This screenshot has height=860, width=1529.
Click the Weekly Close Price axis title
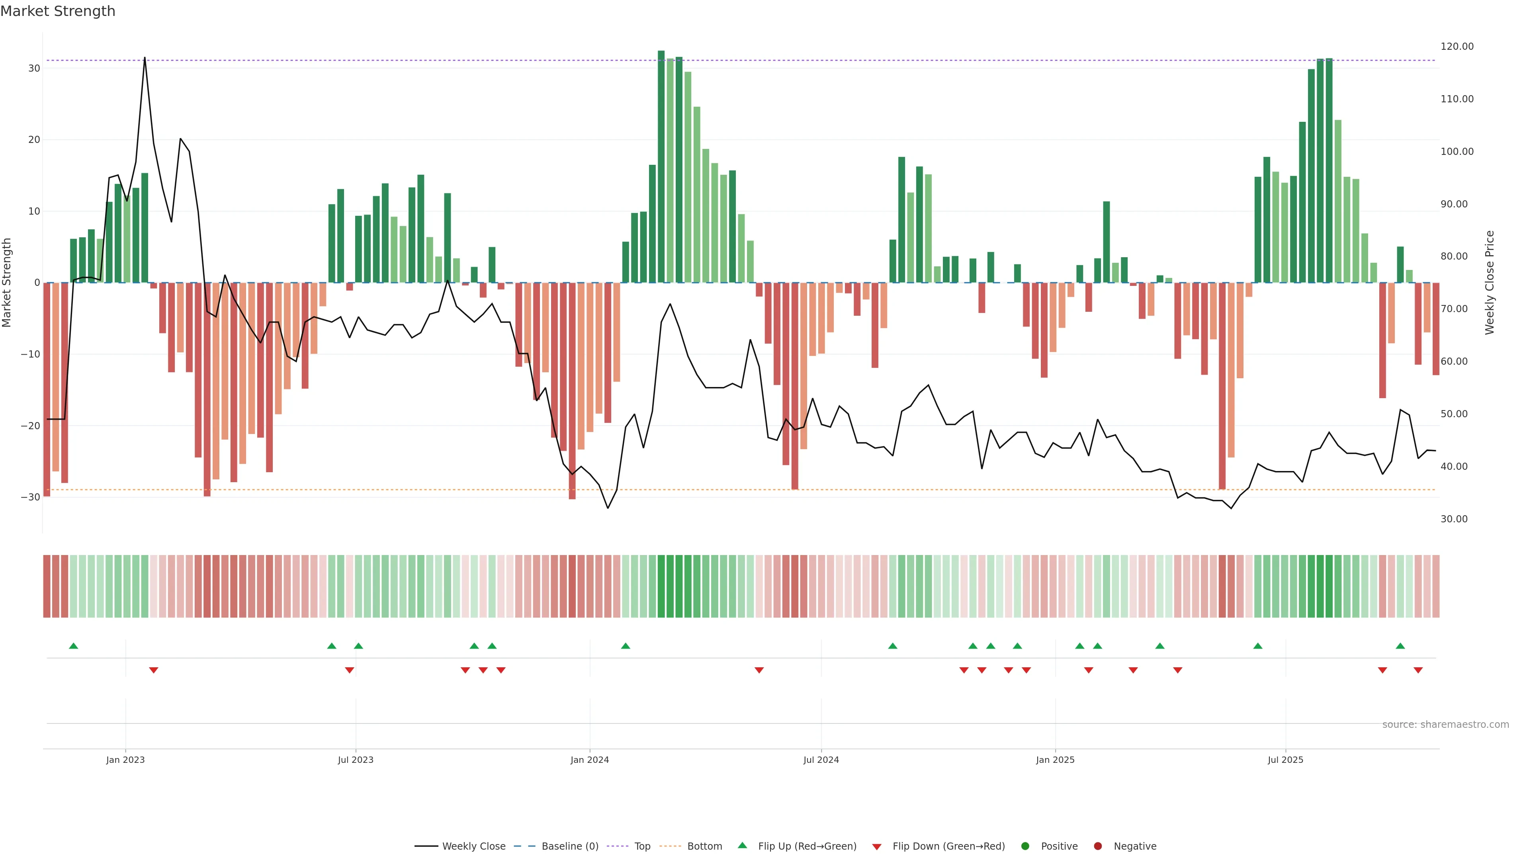coord(1489,283)
